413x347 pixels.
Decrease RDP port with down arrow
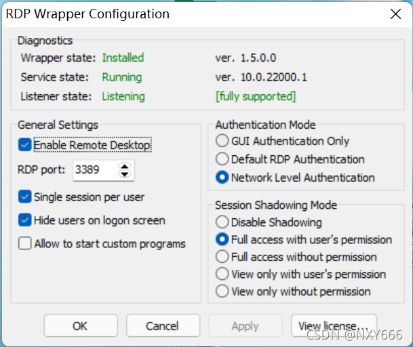click(125, 174)
